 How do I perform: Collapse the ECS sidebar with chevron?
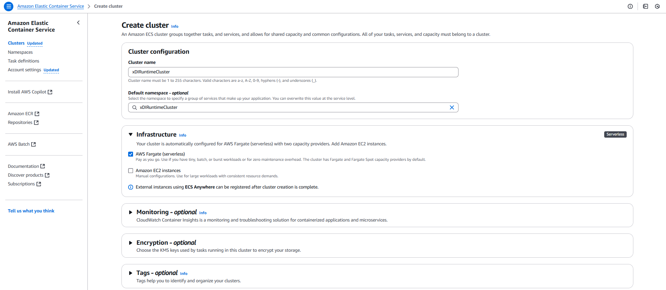pos(78,23)
